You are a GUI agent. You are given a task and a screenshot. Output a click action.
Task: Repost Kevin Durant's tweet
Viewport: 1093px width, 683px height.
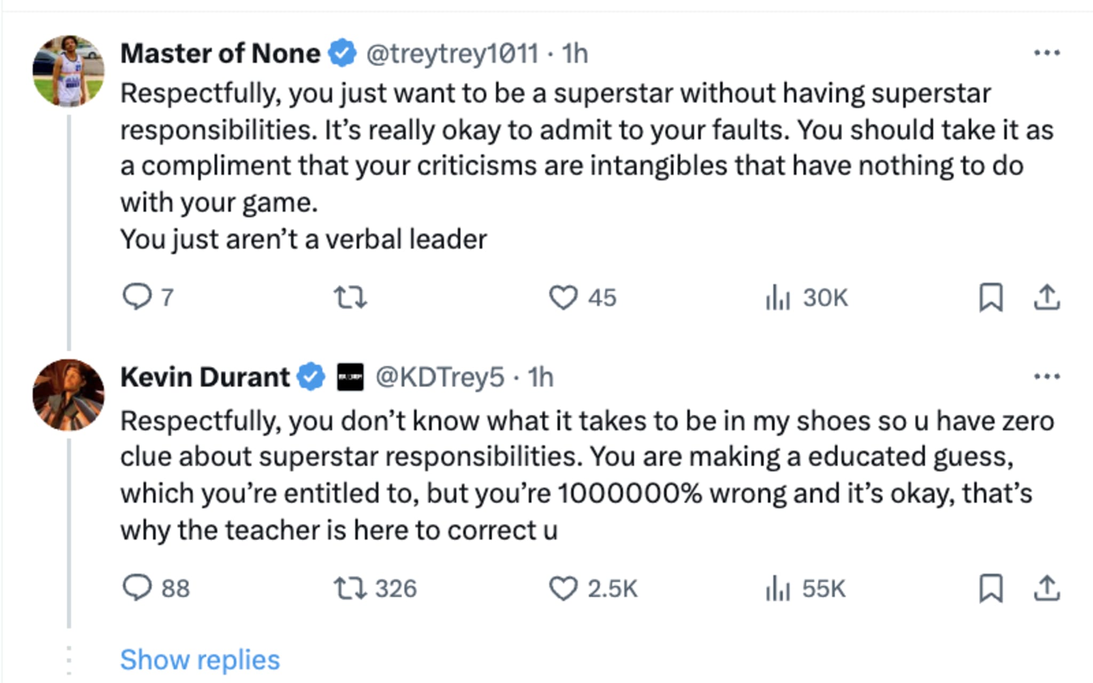point(350,588)
